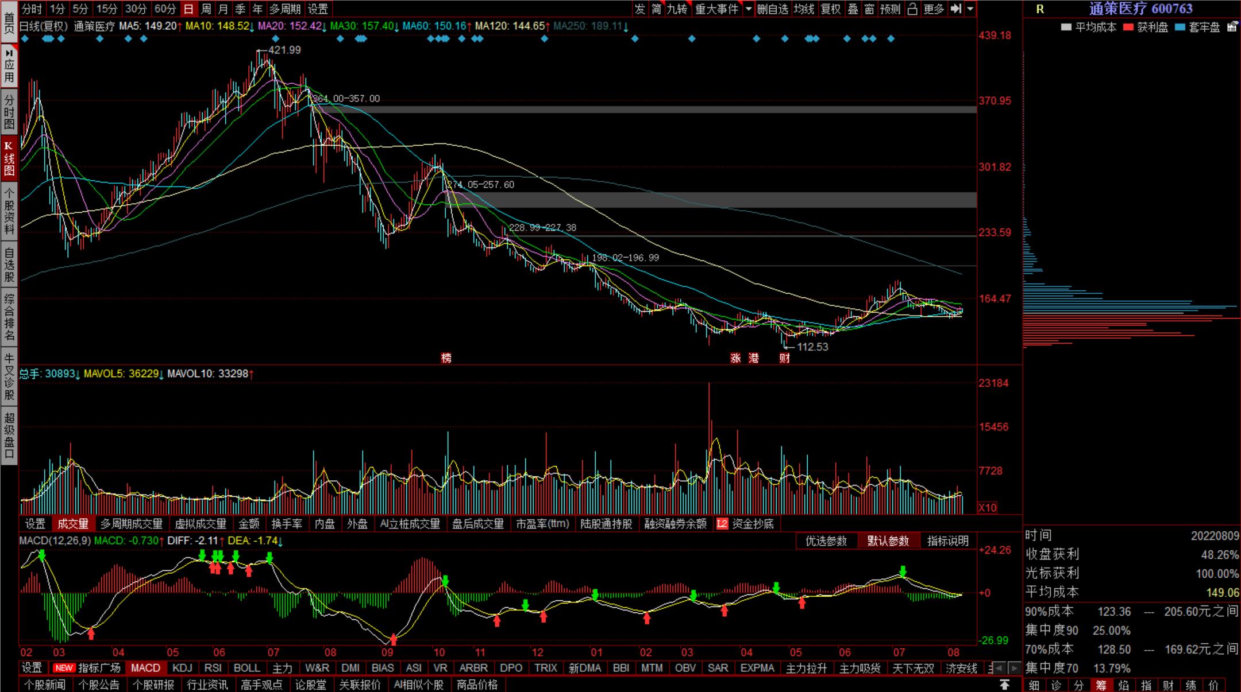Toggle 复权 price adjustment in the toolbar

click(831, 9)
